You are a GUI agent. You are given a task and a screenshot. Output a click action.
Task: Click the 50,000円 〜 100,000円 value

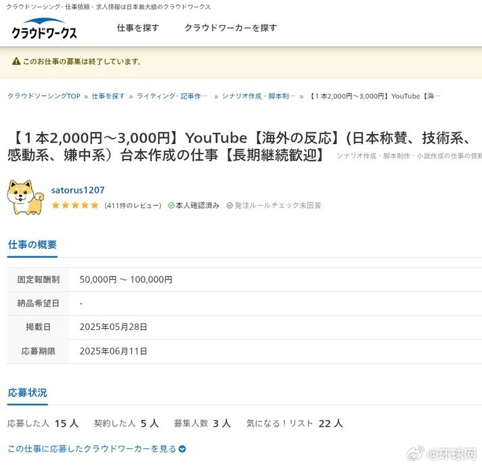click(126, 279)
